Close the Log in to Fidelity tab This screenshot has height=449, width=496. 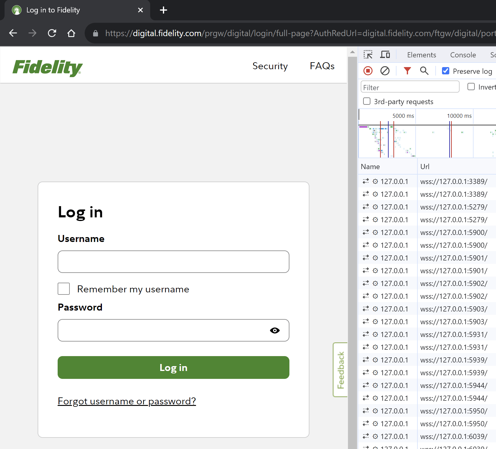coord(140,10)
